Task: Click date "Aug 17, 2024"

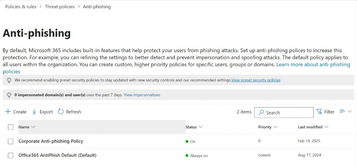Action: (x=309, y=155)
